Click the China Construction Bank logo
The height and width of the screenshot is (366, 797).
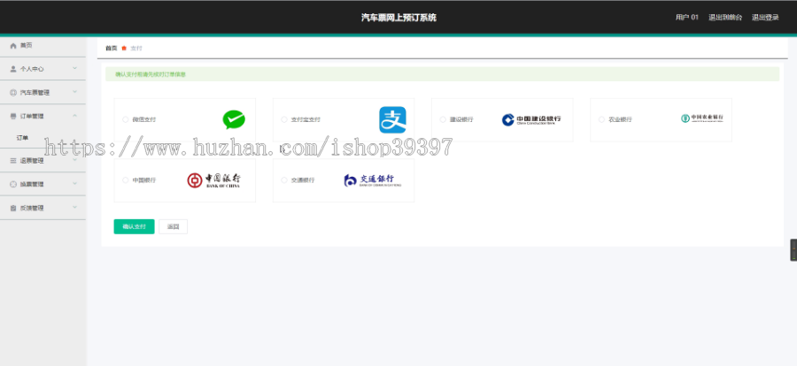[x=531, y=120]
